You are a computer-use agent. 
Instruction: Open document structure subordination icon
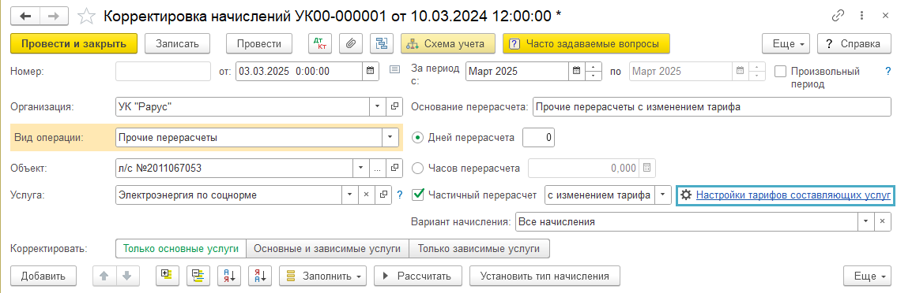(382, 43)
